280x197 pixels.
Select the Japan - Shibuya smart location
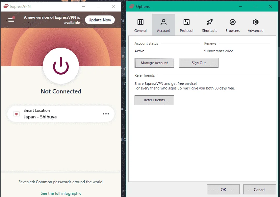click(x=61, y=114)
